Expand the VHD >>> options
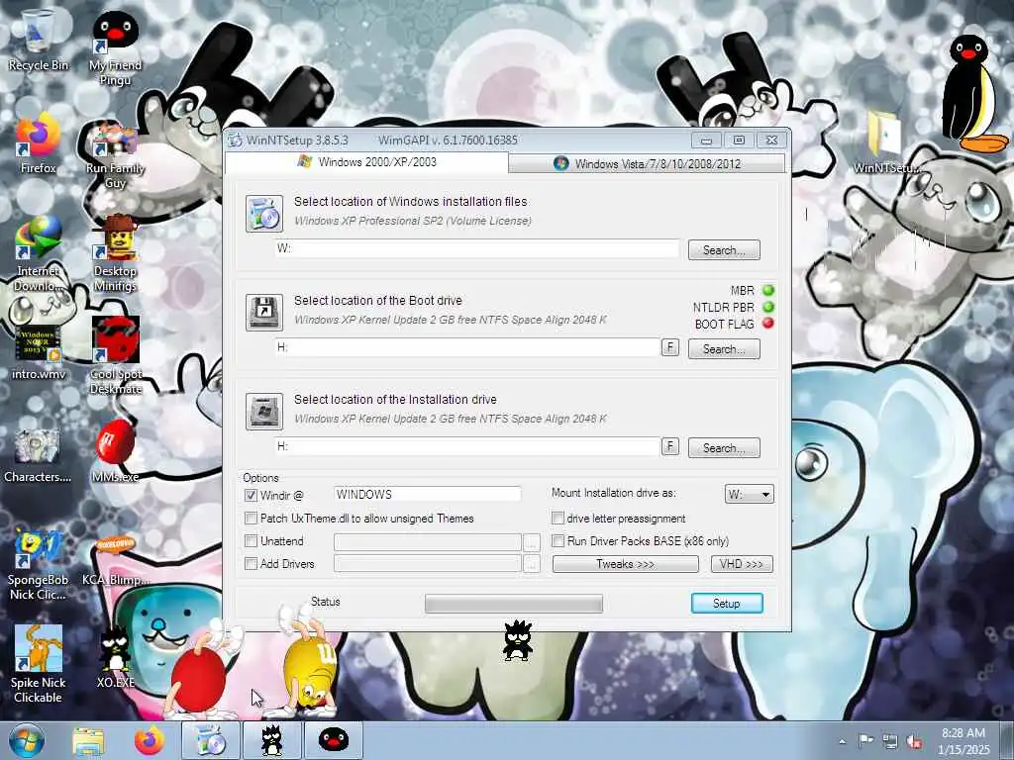This screenshot has height=760, width=1014. (x=742, y=564)
